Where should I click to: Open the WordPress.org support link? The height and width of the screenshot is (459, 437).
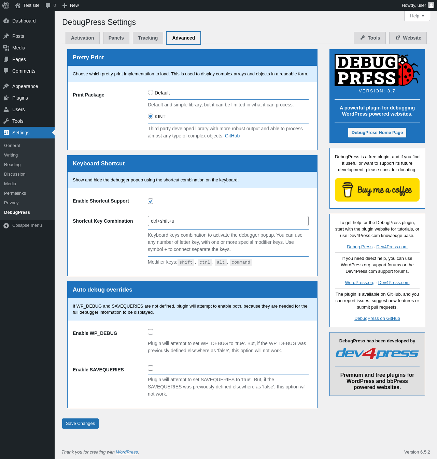click(x=360, y=283)
